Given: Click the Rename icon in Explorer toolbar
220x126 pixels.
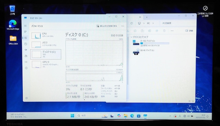Looking at the screenshot, I should point(150,31).
